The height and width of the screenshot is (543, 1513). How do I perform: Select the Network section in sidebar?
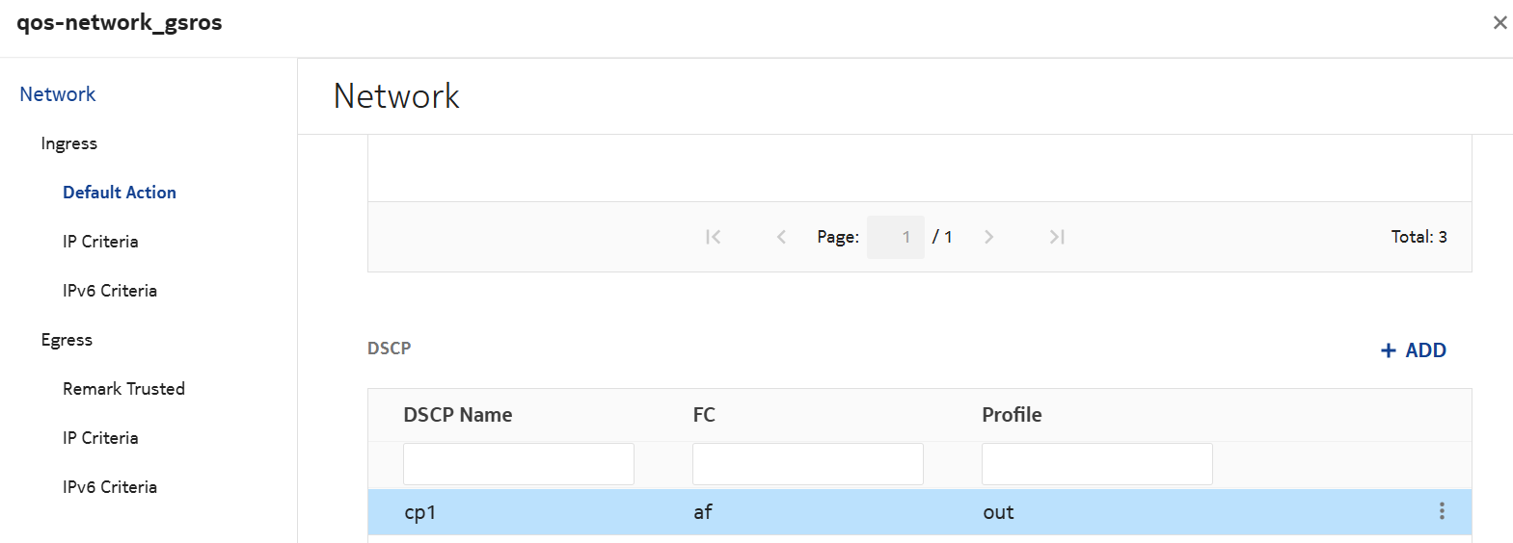click(x=58, y=94)
